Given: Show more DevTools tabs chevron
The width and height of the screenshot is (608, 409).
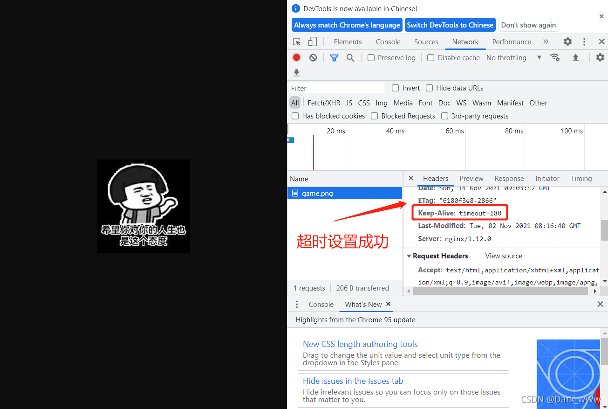Looking at the screenshot, I should (546, 42).
